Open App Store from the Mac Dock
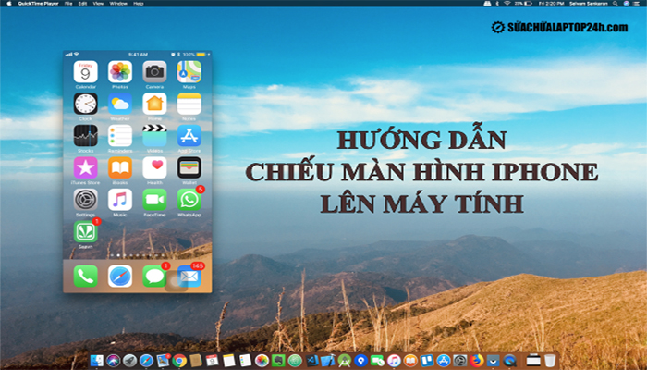647x370 pixels. tap(444, 361)
